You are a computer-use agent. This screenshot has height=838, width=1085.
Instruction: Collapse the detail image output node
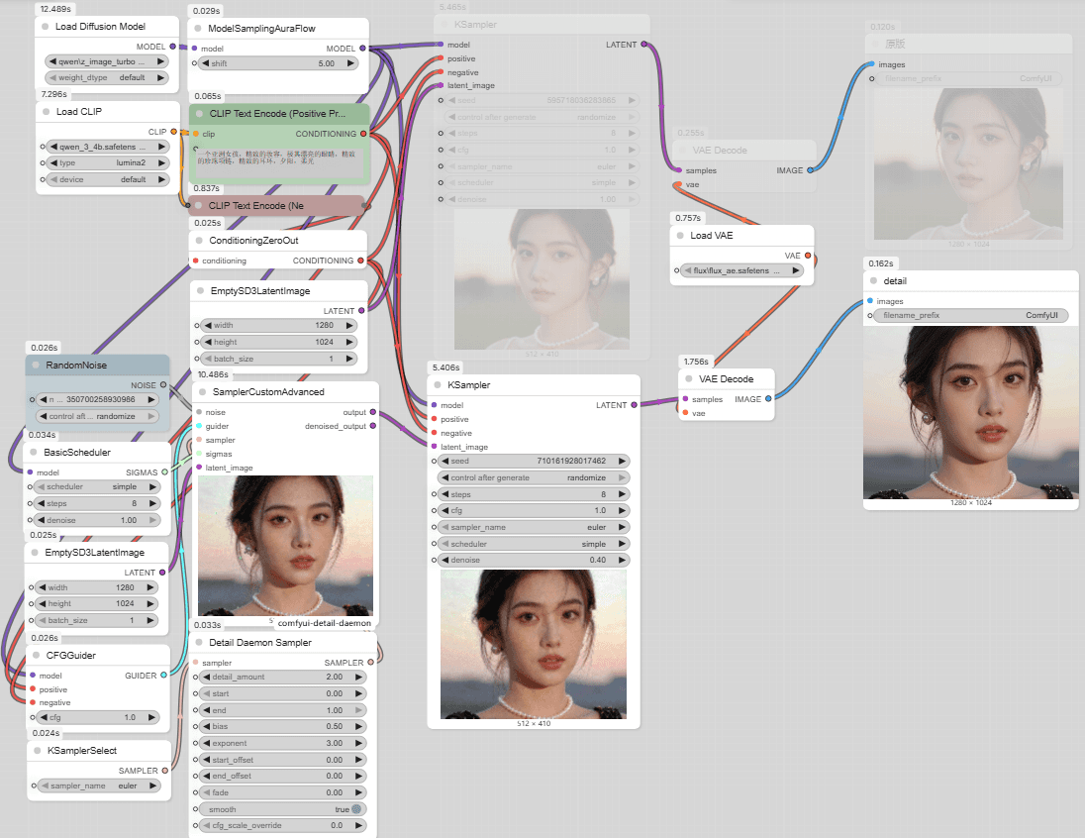pyautogui.click(x=873, y=281)
